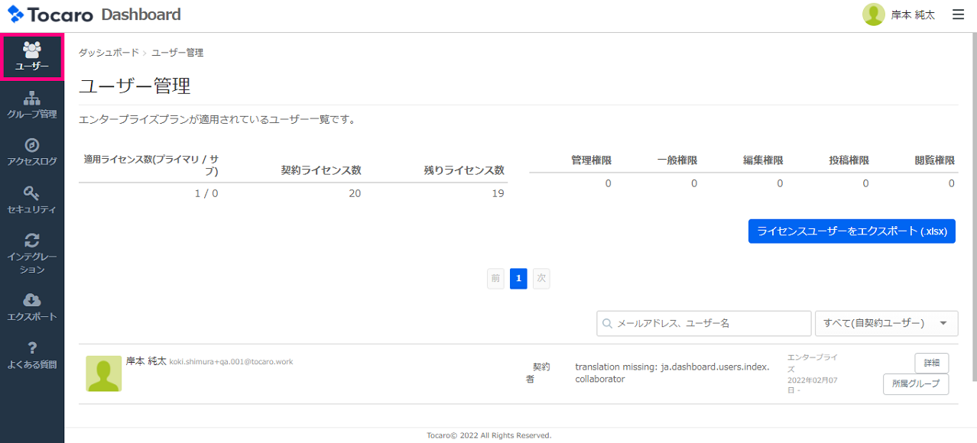Expand the すべて(自契約ユーザー) filter dropdown

click(886, 323)
